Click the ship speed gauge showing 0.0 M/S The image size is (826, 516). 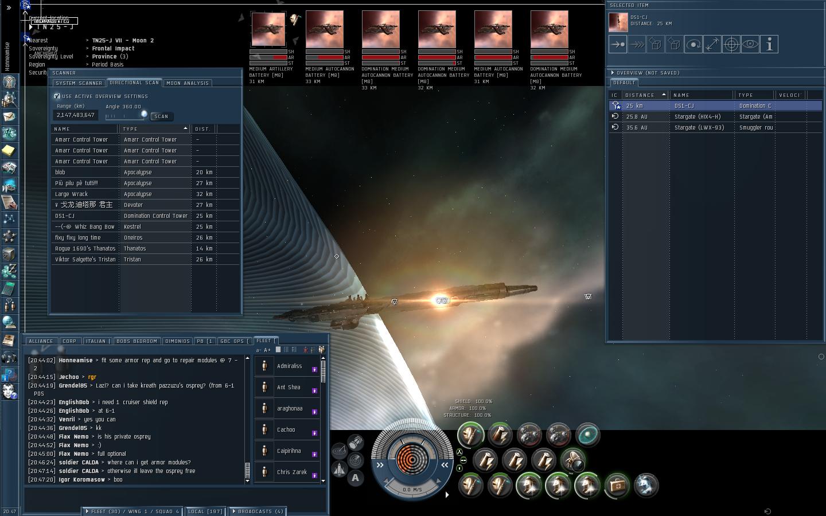click(412, 490)
